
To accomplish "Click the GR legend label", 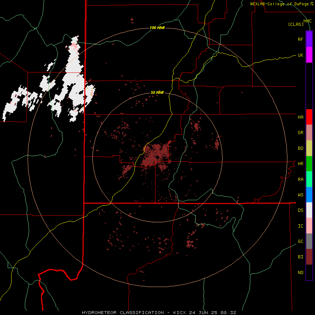I will click(300, 133).
